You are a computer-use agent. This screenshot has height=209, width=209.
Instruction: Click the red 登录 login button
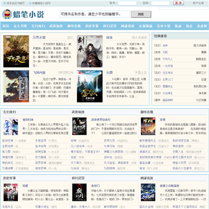(178, 3)
